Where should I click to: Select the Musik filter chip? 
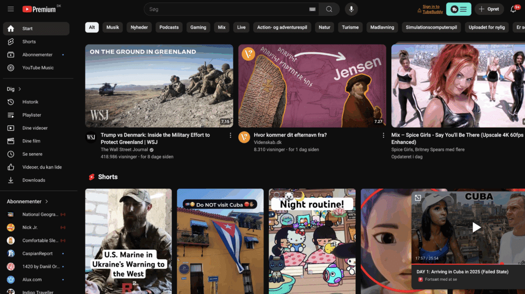pos(112,28)
